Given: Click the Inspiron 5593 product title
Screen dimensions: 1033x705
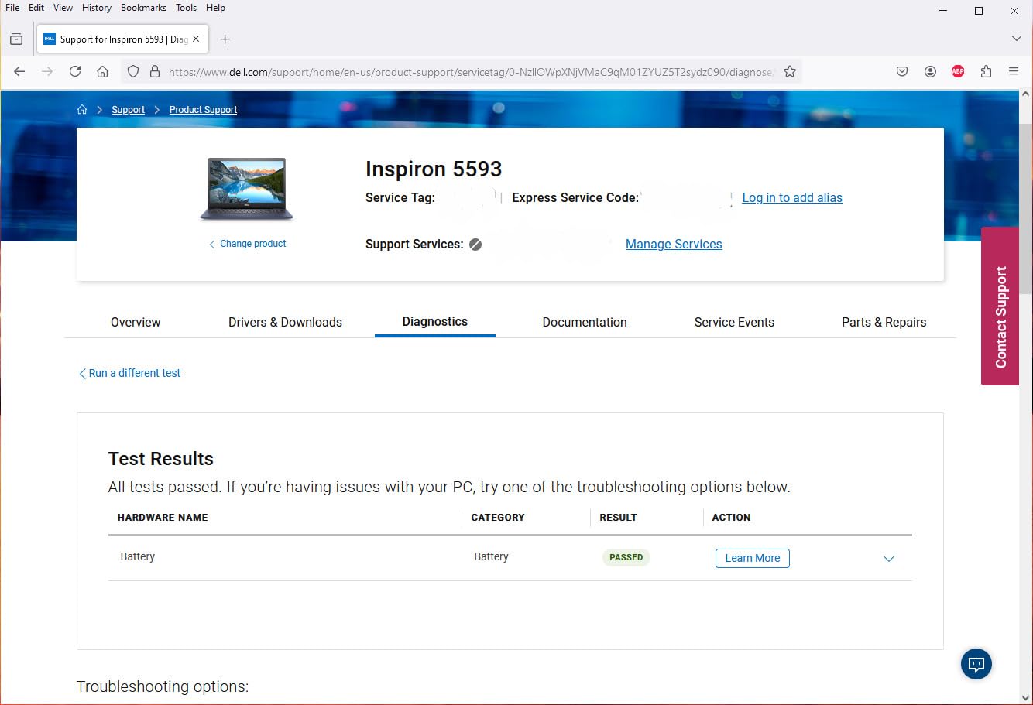Looking at the screenshot, I should pyautogui.click(x=434, y=169).
